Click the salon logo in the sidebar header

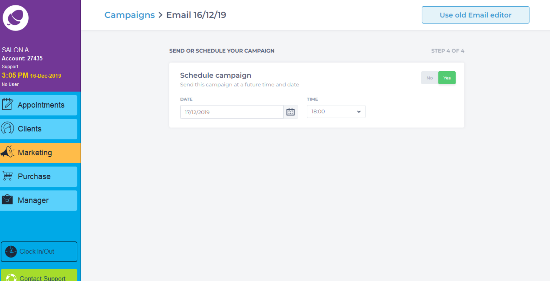16,18
